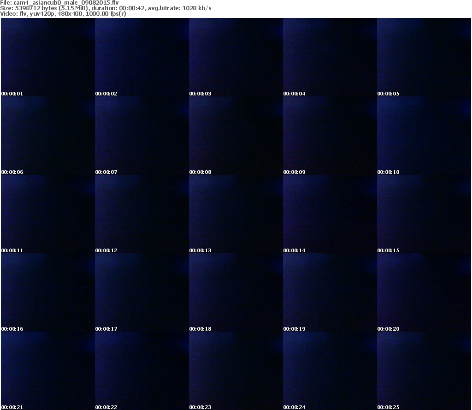Viewport: 472px width, 410px height.
Task: Select the thumbnail frame stamped 00:00:04
Action: [330, 57]
